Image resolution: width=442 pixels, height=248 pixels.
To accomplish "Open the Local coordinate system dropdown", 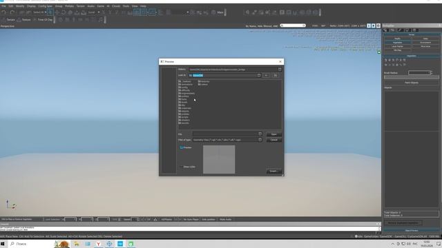I will pyautogui.click(x=98, y=12).
